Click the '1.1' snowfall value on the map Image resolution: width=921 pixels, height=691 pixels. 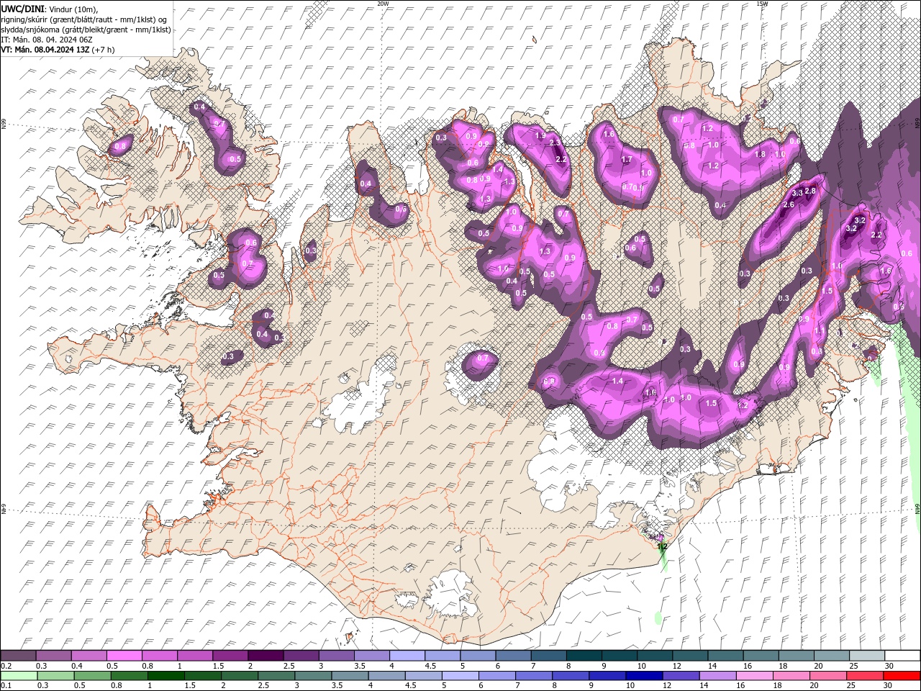[819, 330]
